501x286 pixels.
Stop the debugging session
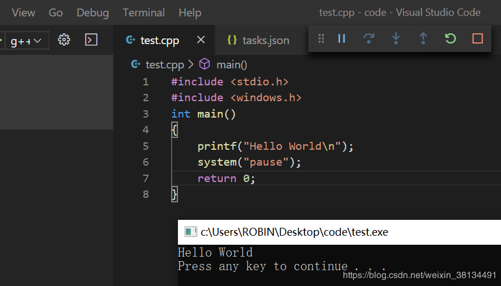478,38
